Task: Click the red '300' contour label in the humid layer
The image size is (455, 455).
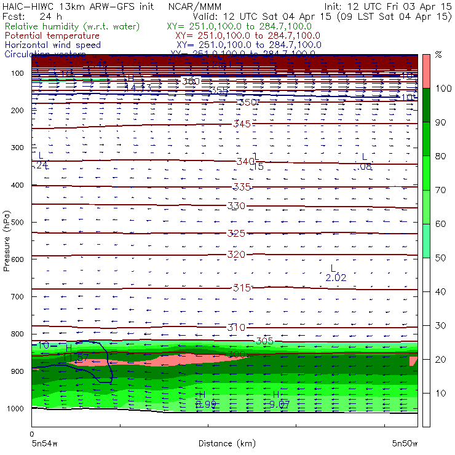Action: click(236, 354)
